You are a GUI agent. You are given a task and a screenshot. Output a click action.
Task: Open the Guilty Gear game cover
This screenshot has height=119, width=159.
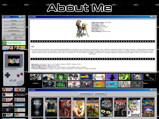pyautogui.click(x=65, y=107)
